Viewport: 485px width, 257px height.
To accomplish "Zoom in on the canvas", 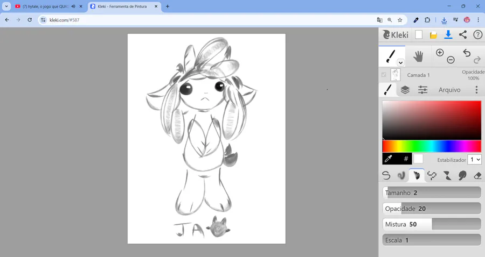I will pos(440,53).
